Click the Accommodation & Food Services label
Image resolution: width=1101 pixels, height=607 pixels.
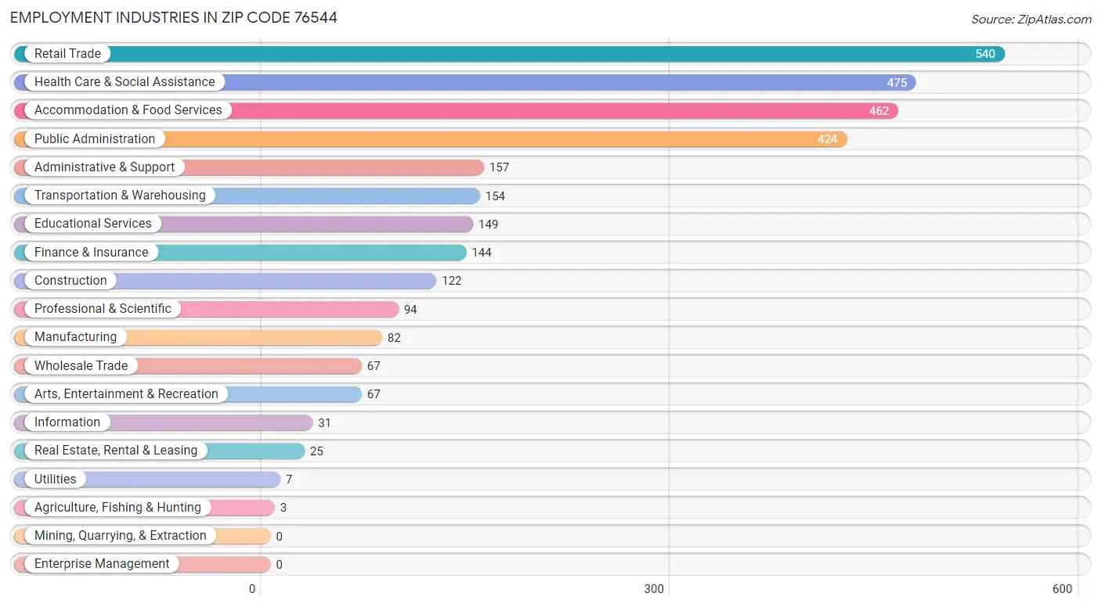[x=128, y=110]
